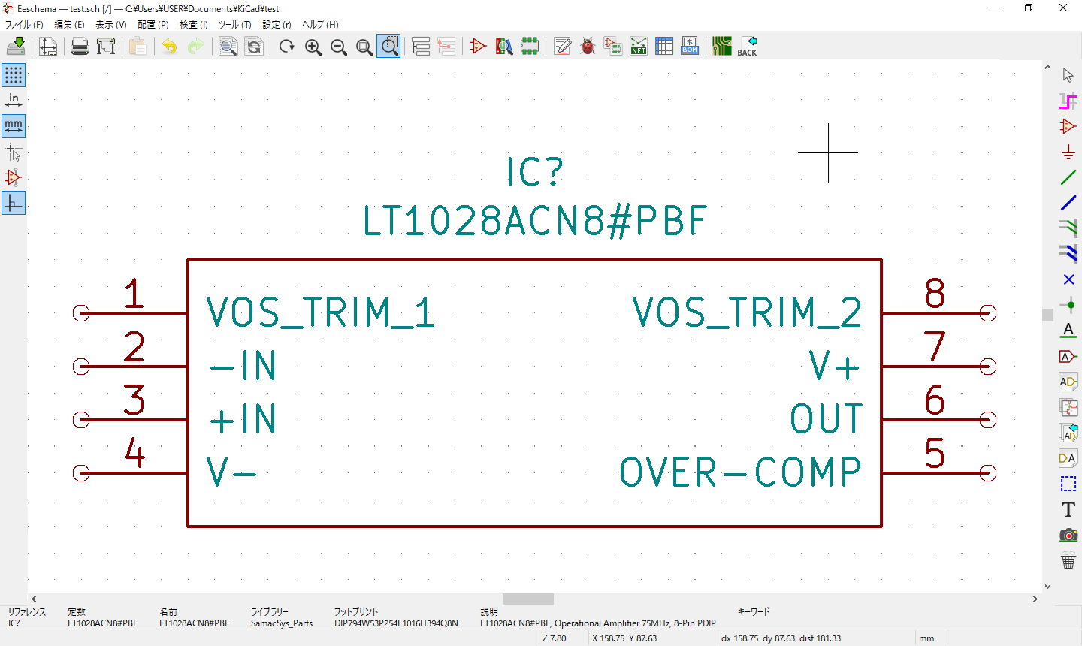The width and height of the screenshot is (1082, 646).
Task: Open Pcbnew from the toolbar
Action: coord(722,46)
